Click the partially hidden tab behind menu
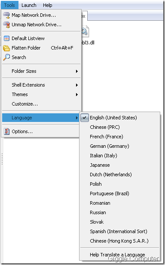The height and width of the screenshot is (265, 165). [x=84, y=16]
